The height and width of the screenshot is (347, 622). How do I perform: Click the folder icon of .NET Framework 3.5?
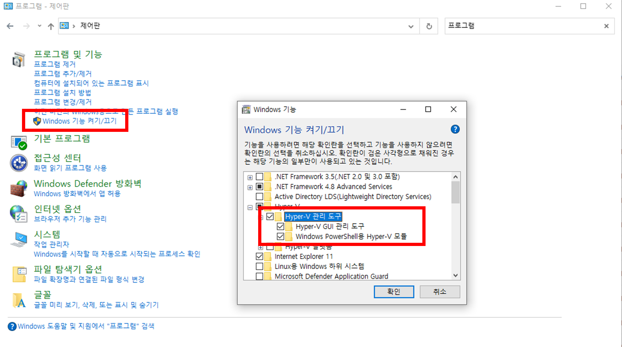pyautogui.click(x=268, y=177)
